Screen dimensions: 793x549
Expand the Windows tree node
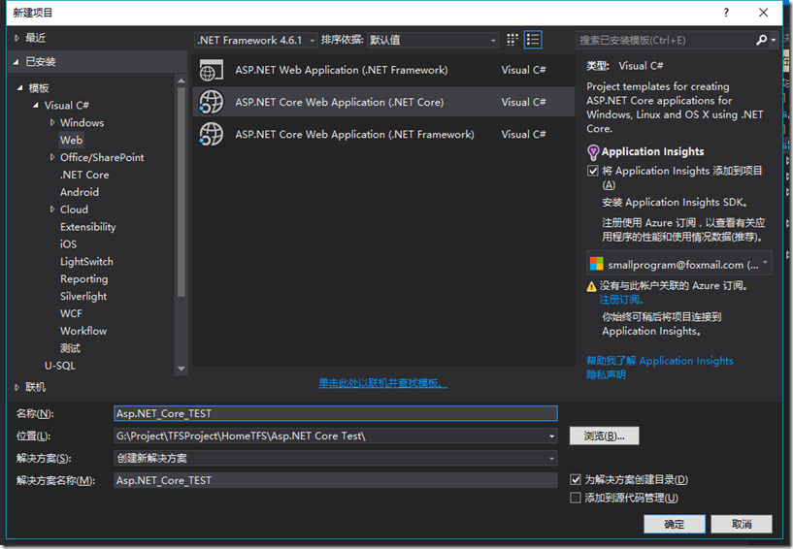(52, 122)
